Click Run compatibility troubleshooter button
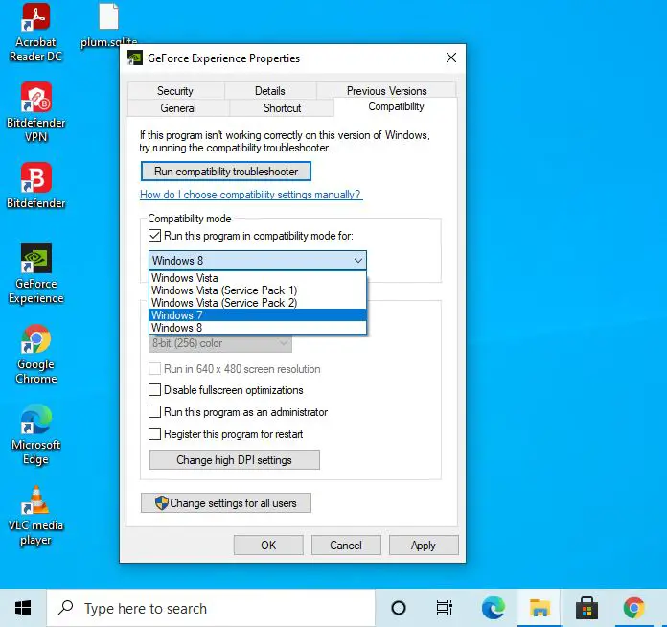The image size is (667, 627). (226, 172)
